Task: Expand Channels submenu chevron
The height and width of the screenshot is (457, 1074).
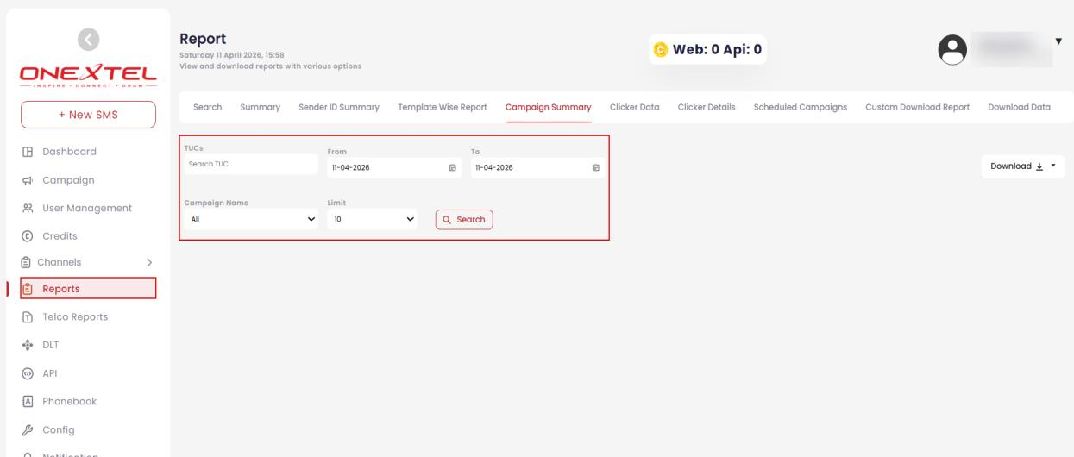Action: [x=148, y=262]
